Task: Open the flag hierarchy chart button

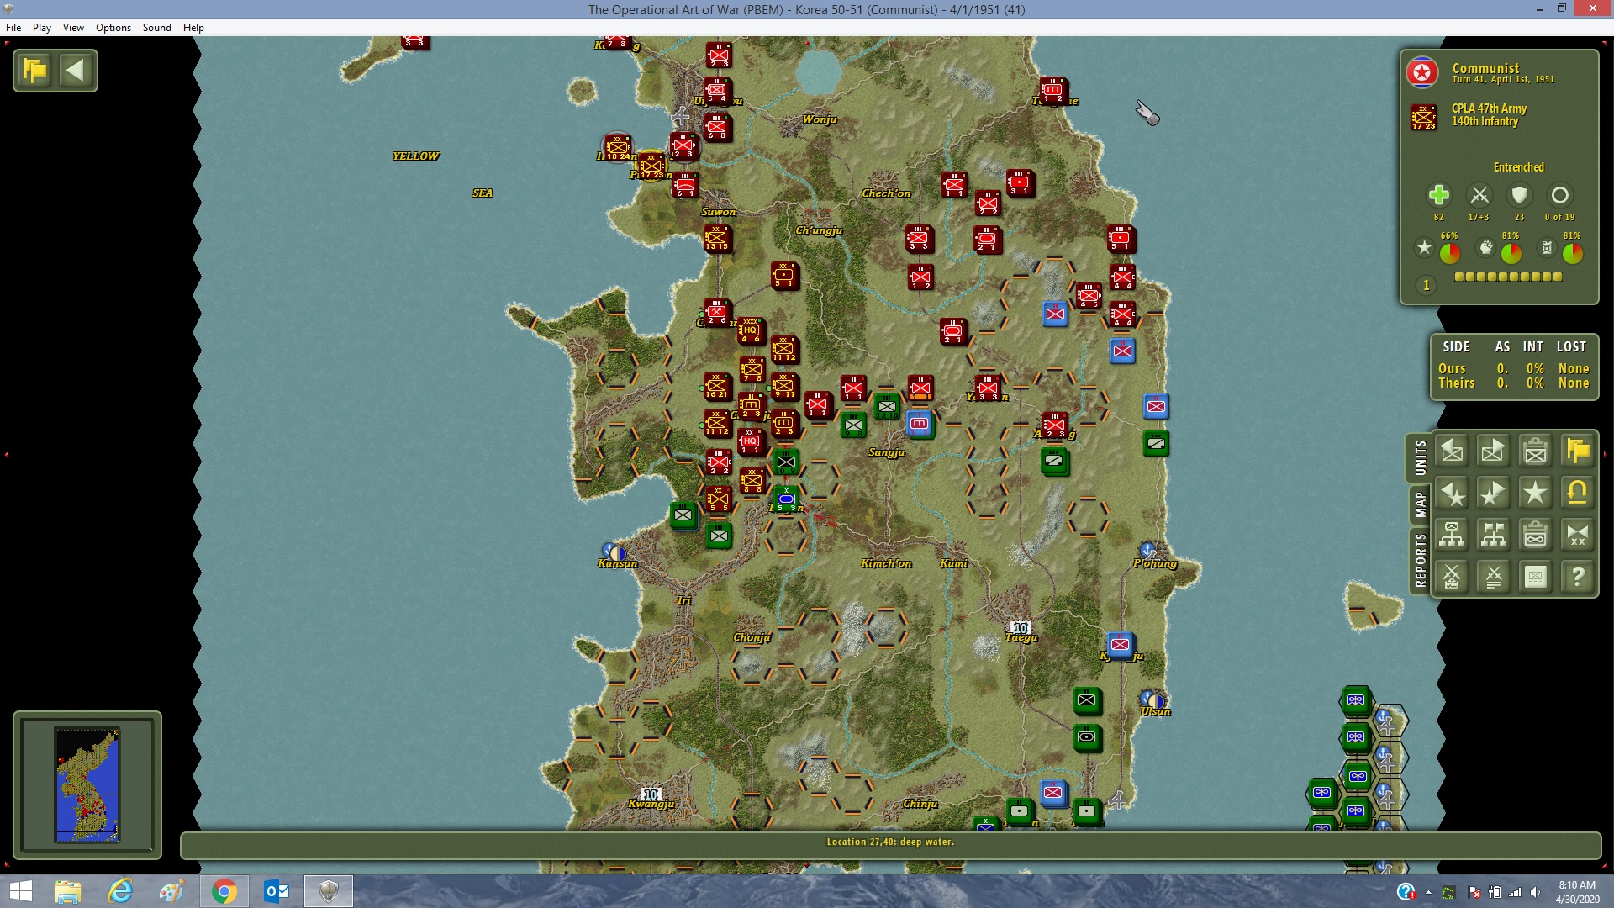Action: (1494, 535)
